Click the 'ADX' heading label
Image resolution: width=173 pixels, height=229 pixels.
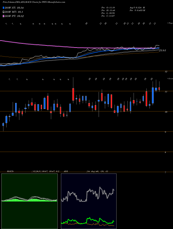click(x=66, y=171)
